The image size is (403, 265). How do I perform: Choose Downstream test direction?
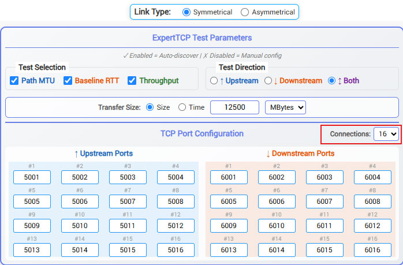(x=268, y=81)
